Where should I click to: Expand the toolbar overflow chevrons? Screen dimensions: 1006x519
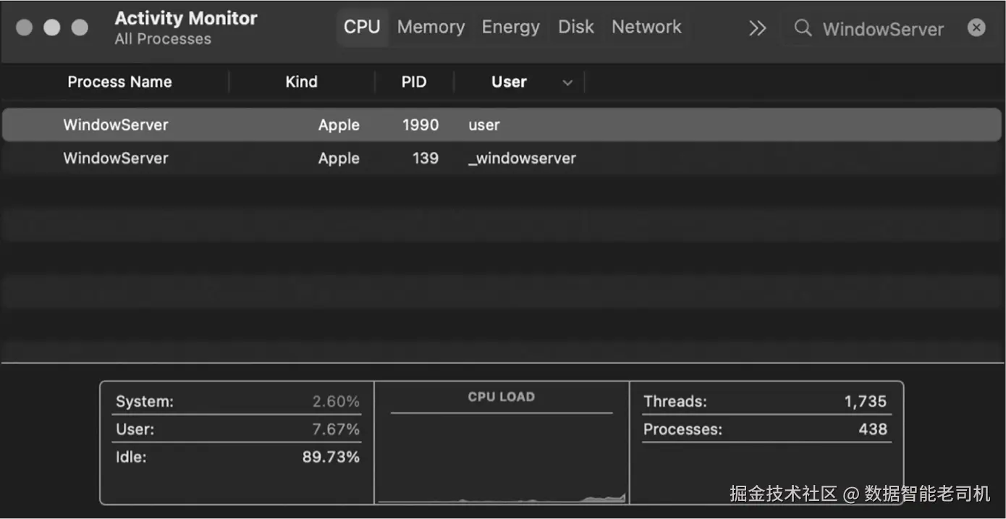757,28
